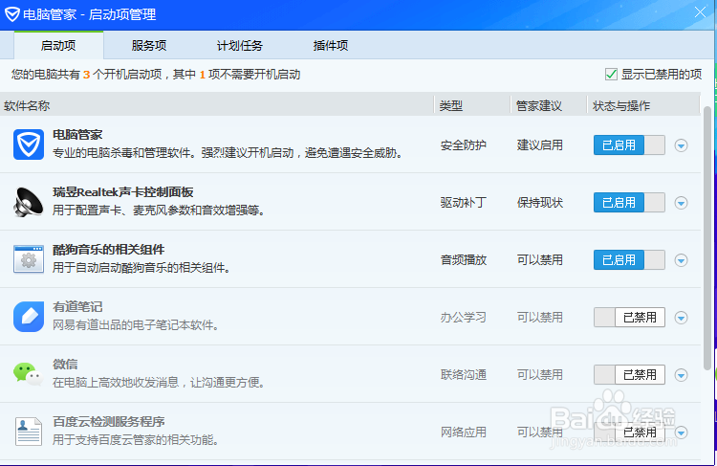The image size is (717, 466).
Task: Click the 状态与操作 column header
Action: point(643,106)
